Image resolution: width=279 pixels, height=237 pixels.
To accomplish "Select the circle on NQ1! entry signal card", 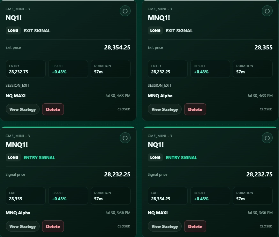I will [x=267, y=138].
